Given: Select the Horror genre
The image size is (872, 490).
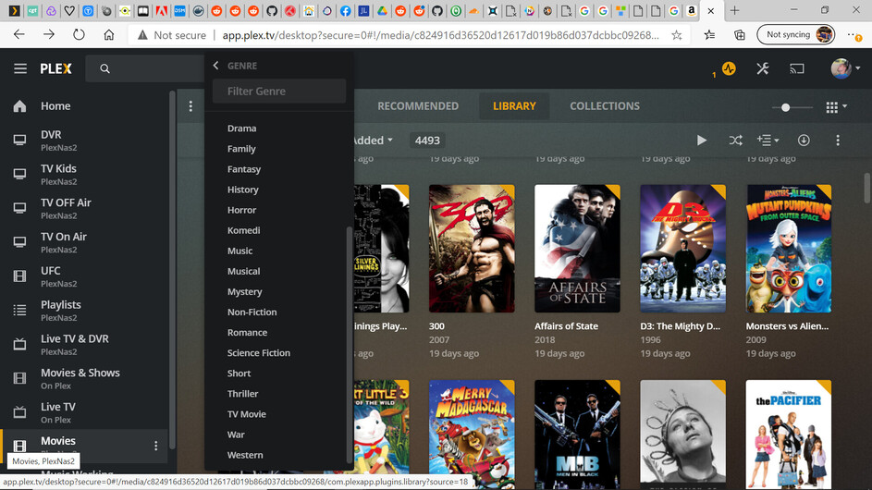Looking at the screenshot, I should [x=242, y=210].
